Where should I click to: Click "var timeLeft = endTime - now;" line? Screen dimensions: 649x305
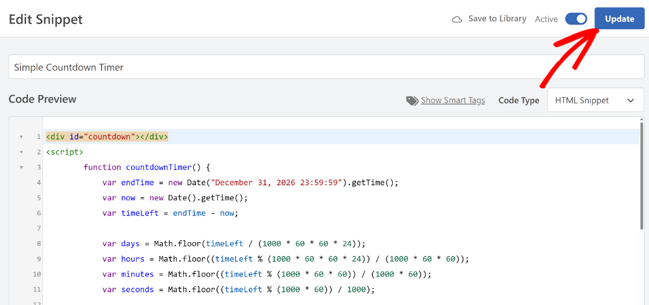(170, 213)
